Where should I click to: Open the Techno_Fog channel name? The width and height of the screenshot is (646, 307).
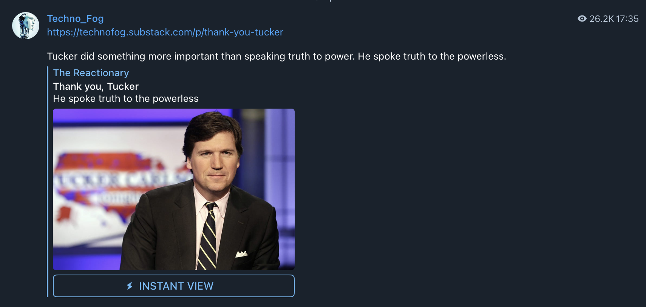[x=75, y=18]
